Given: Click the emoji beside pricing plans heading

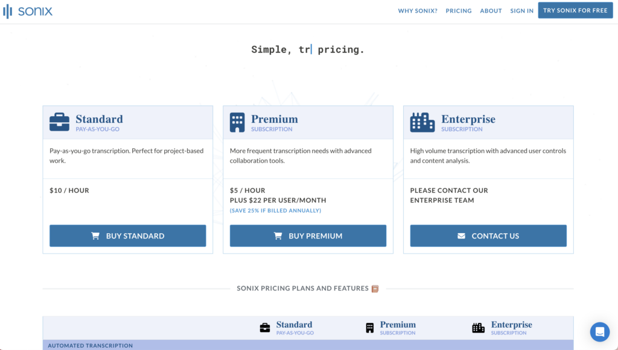Looking at the screenshot, I should tap(375, 289).
